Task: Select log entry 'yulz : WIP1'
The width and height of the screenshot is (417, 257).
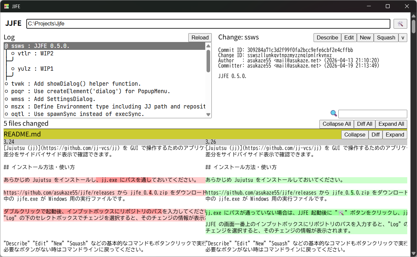Action: 105,69
